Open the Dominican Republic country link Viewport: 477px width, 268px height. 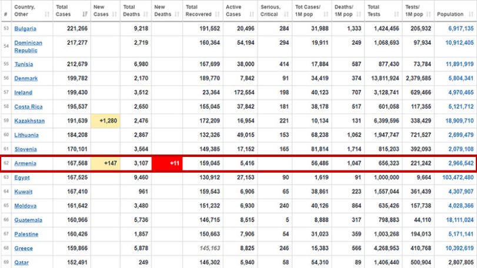click(28, 46)
